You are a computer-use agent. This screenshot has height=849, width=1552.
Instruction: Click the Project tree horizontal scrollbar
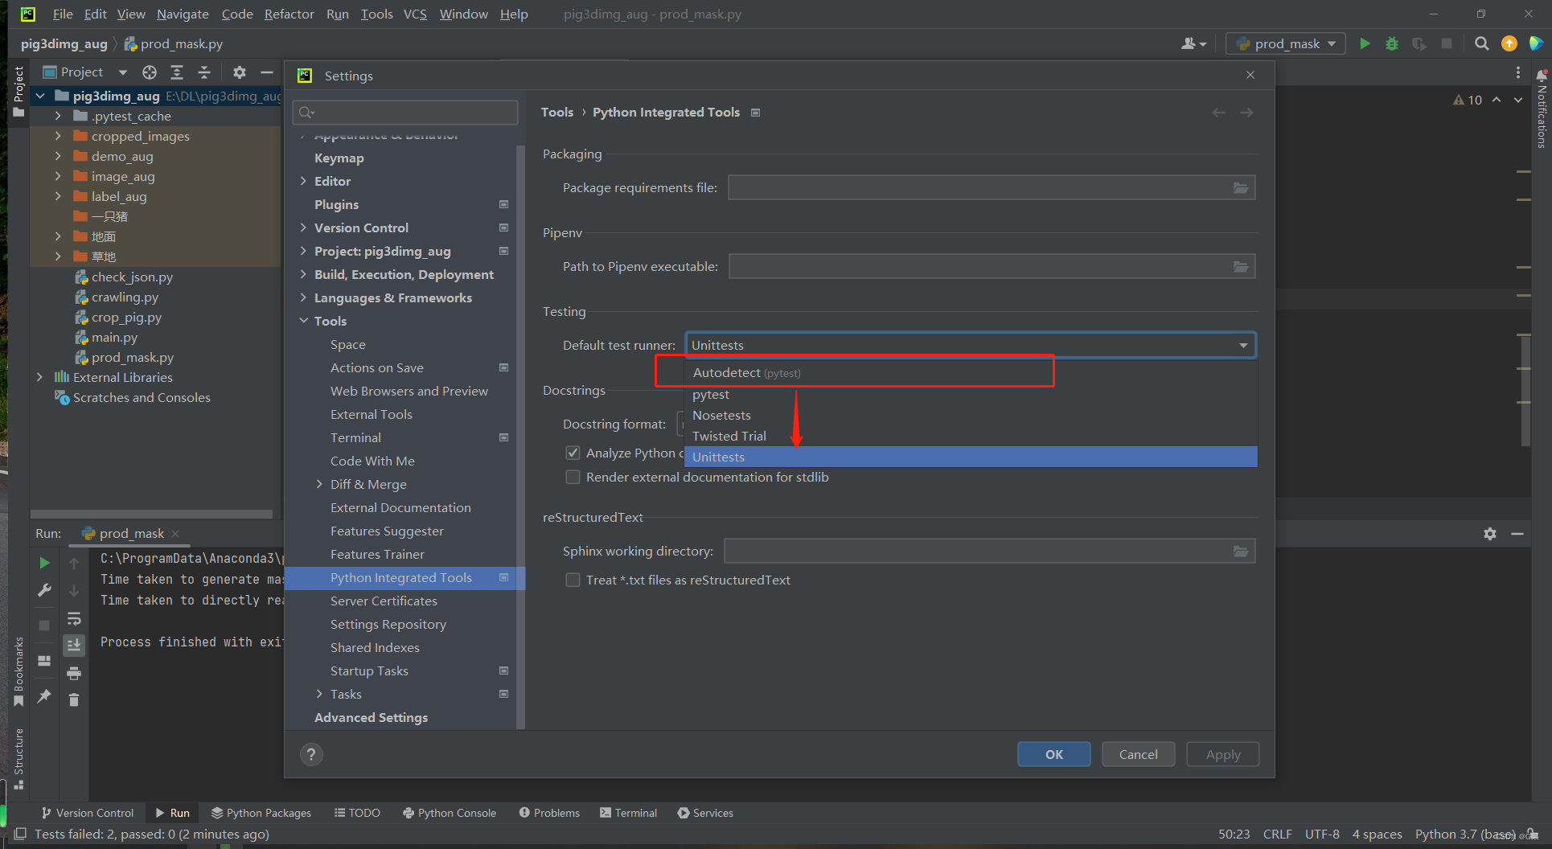click(x=151, y=514)
